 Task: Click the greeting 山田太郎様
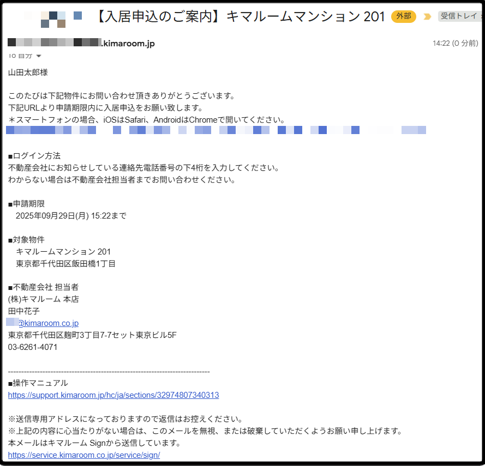(x=28, y=72)
